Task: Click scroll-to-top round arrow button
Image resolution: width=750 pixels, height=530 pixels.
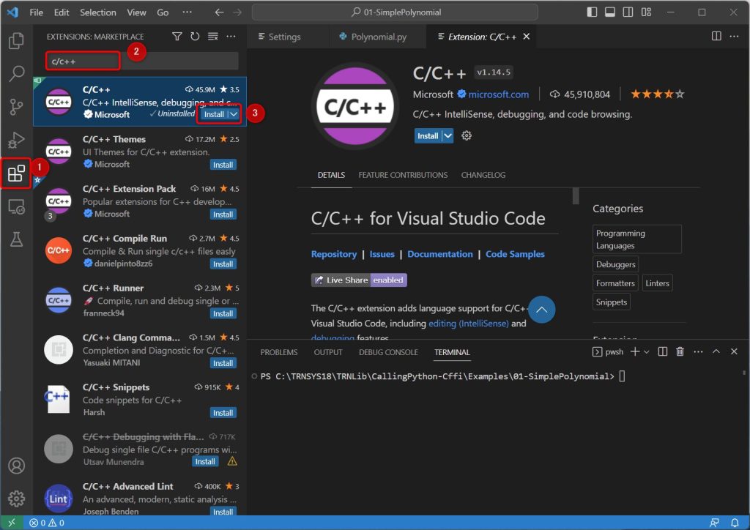Action: tap(541, 310)
